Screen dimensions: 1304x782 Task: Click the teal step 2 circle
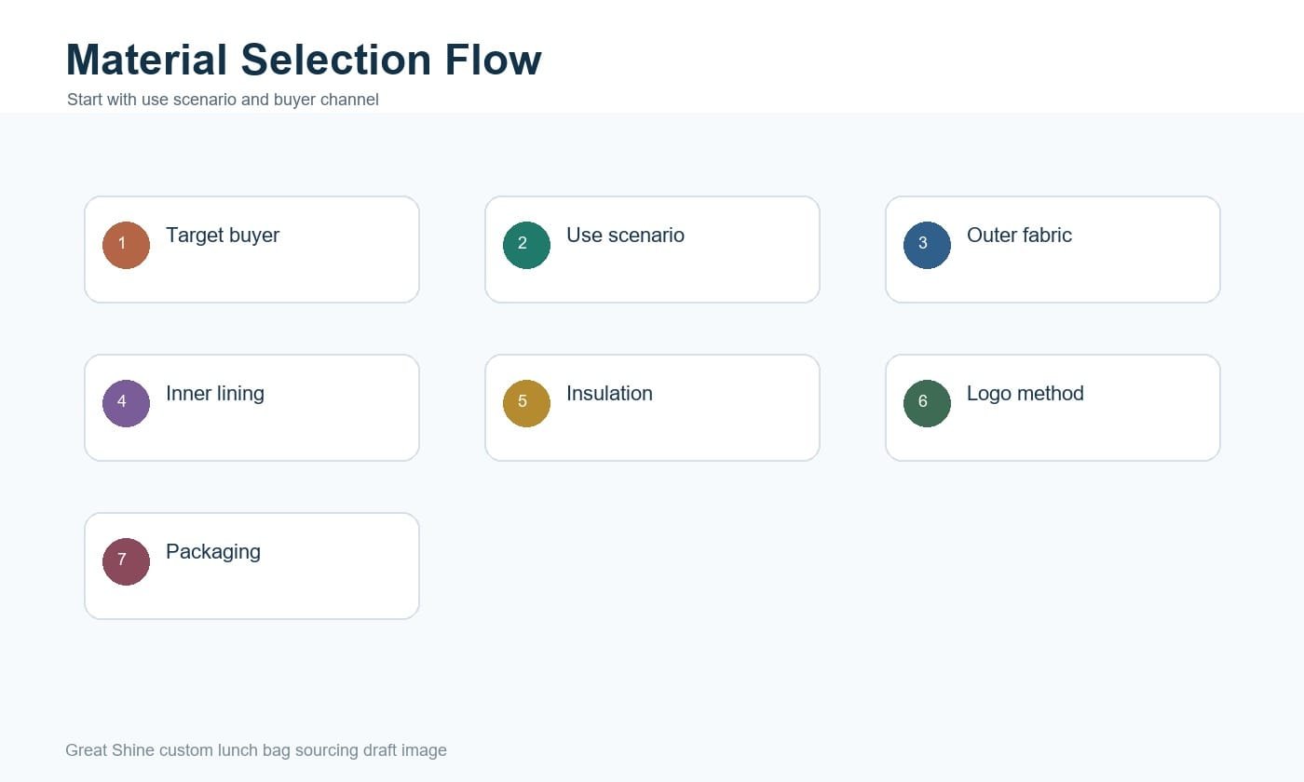[526, 245]
